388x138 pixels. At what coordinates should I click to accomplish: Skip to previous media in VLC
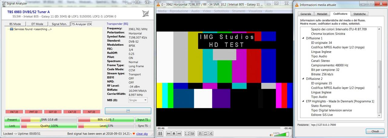169,133
